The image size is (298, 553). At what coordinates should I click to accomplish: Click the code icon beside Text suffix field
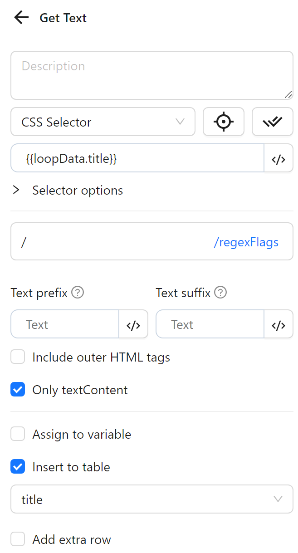coord(278,324)
